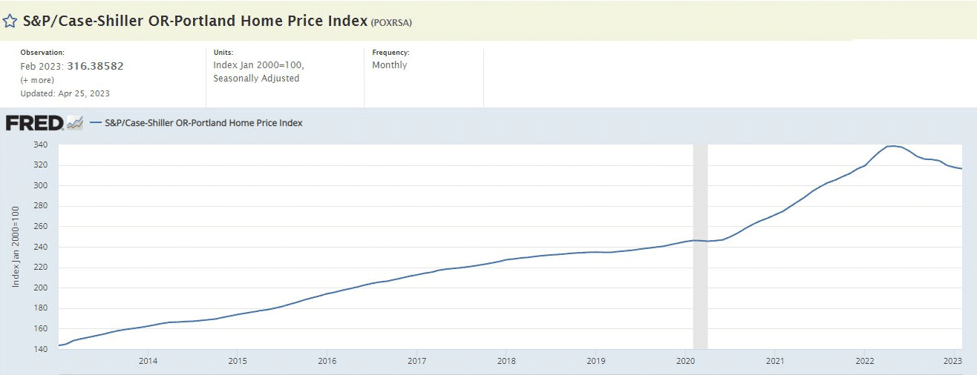This screenshot has height=375, width=977.
Task: Click the Monthly frequency value
Action: [390, 65]
